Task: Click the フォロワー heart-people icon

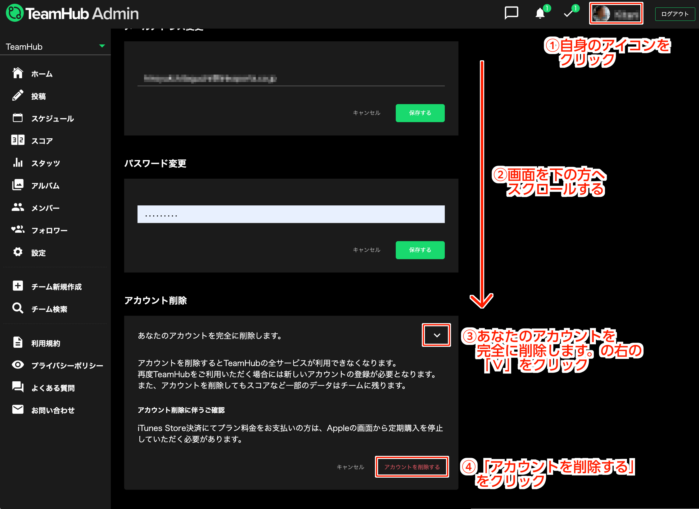Action: pyautogui.click(x=18, y=230)
